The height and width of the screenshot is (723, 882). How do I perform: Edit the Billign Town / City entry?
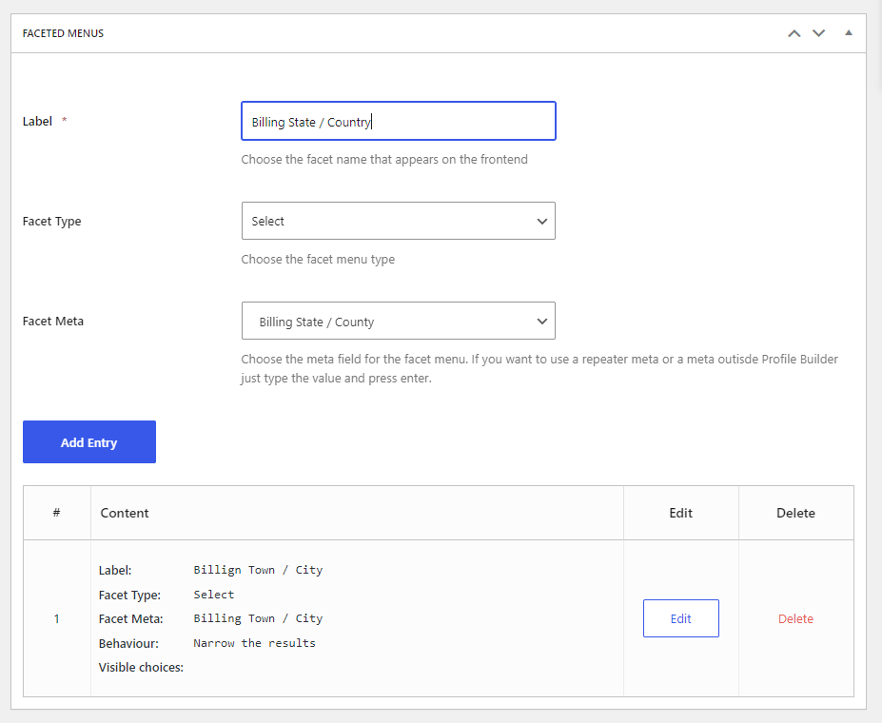click(680, 618)
